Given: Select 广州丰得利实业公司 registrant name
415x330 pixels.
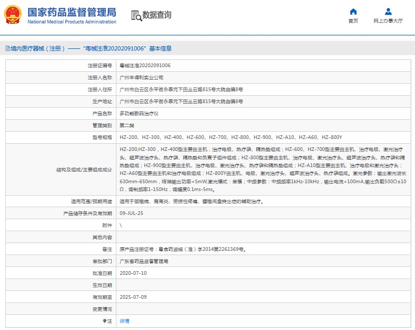Looking at the screenshot, I should tap(141, 78).
